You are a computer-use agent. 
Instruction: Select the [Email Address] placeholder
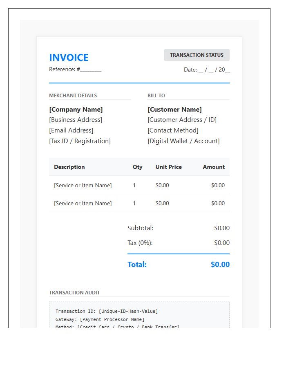click(71, 130)
